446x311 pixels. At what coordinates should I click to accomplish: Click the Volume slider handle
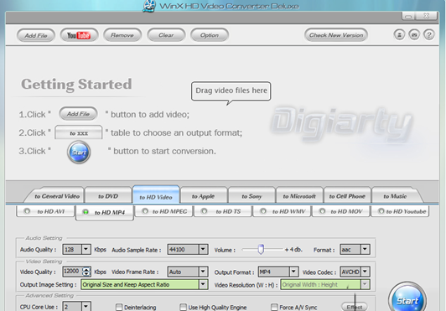(261, 249)
